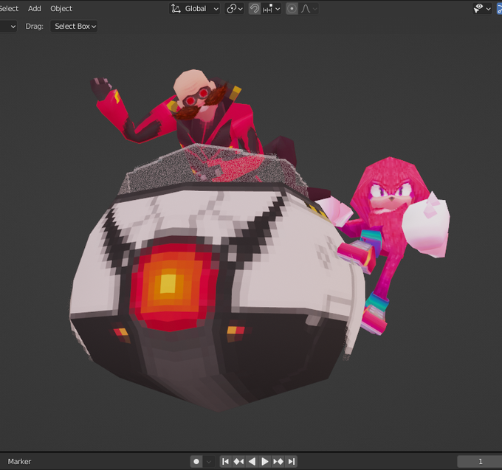
Task: Toggle proportional editing
Action: (x=292, y=9)
